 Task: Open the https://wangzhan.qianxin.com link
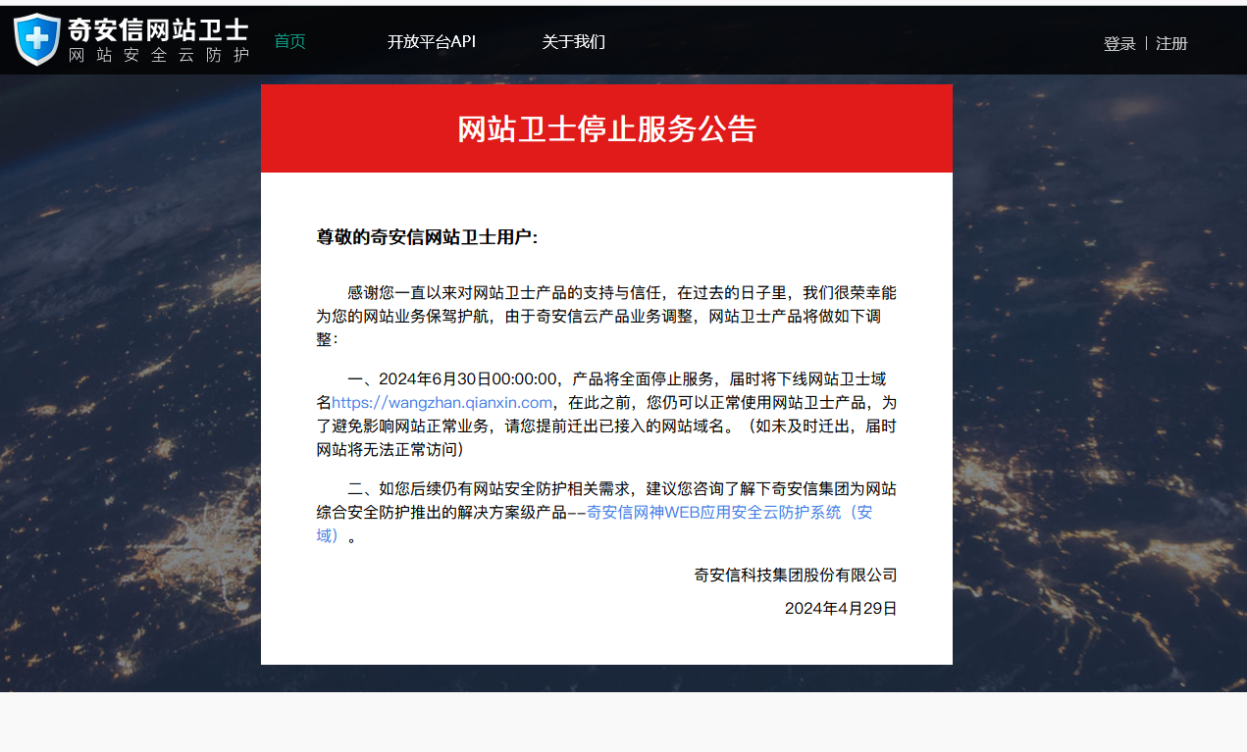tap(442, 403)
